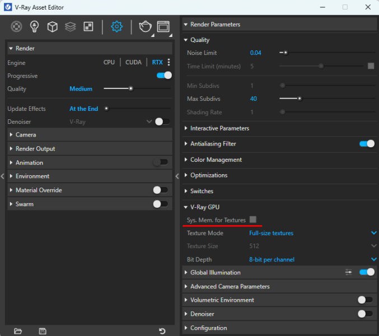Click the Noise Limit value 0.04
This screenshot has height=336, width=379.
click(x=255, y=53)
